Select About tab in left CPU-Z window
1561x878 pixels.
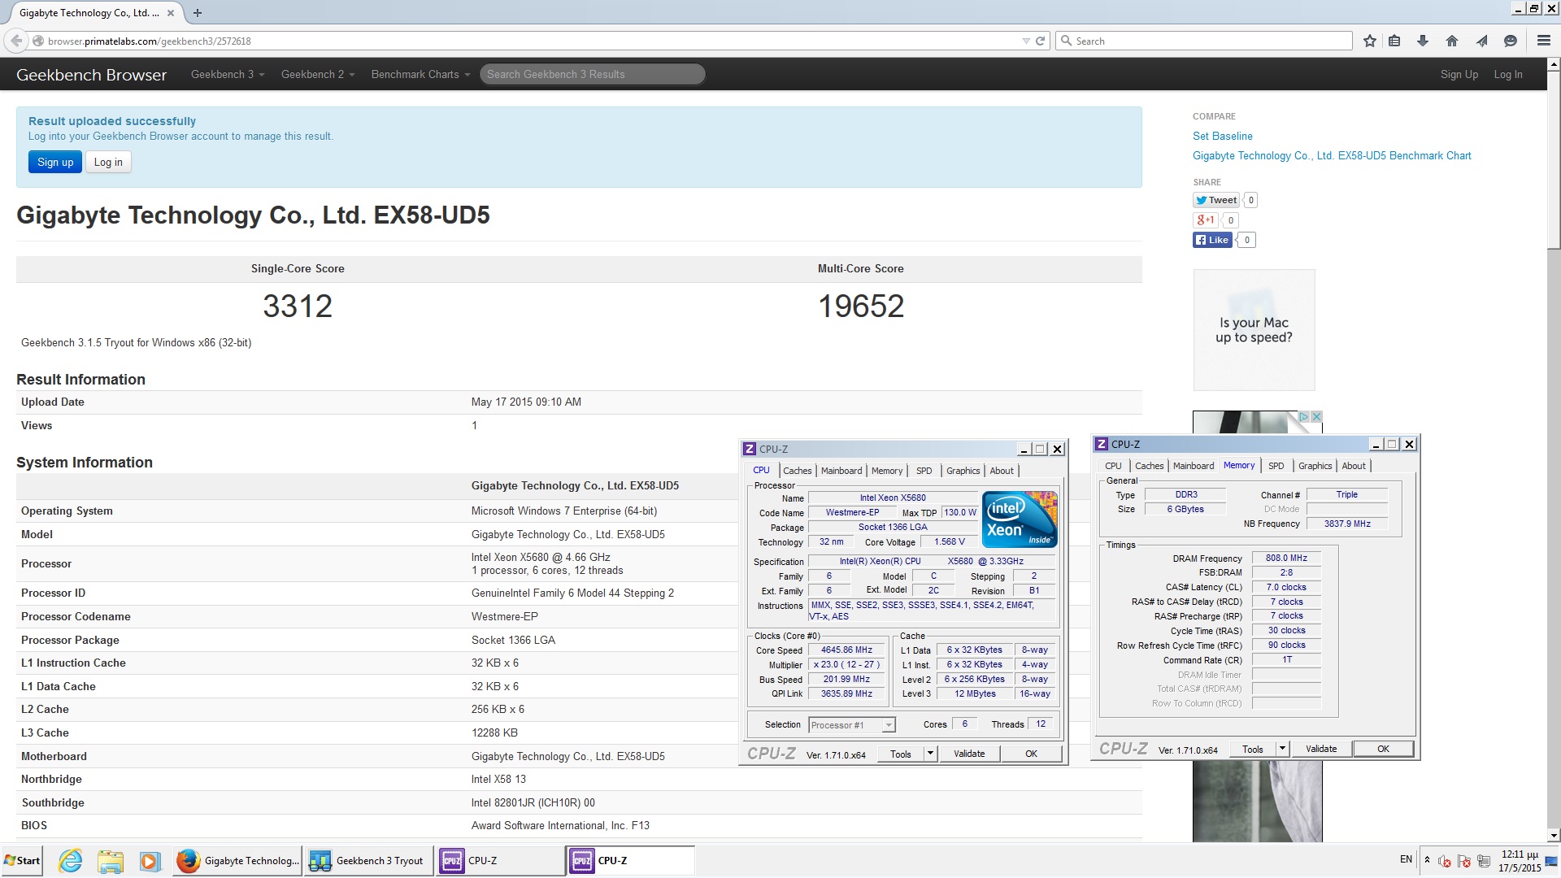(1002, 471)
